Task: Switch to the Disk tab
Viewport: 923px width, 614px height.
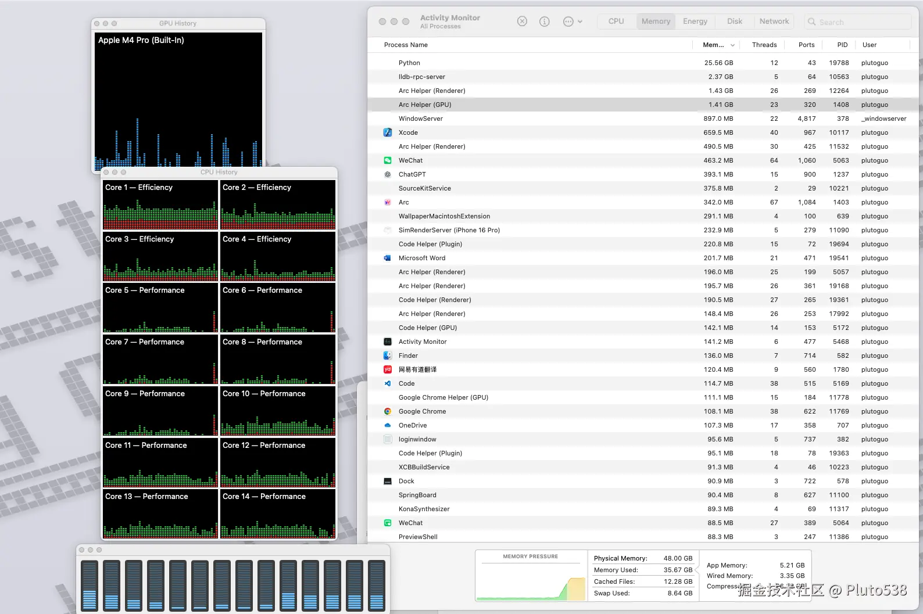Action: point(735,21)
